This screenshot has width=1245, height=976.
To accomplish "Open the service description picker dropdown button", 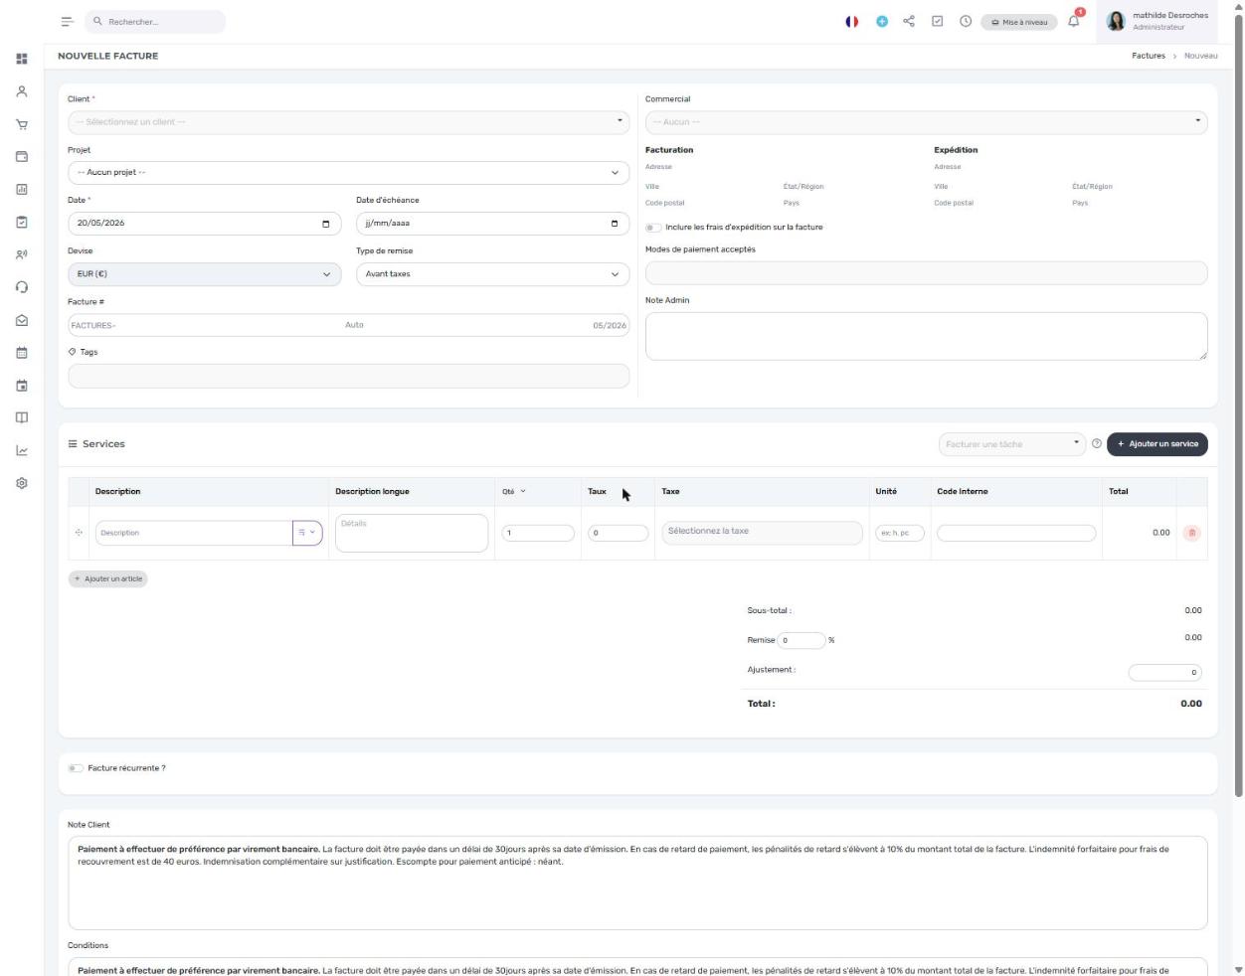I will click(x=307, y=533).
